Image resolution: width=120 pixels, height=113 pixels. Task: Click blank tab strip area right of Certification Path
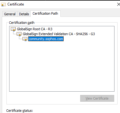tap(90, 13)
